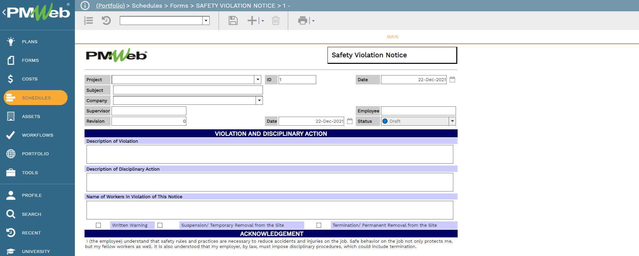Open calendar picker beside top Date field
This screenshot has width=639, height=256.
pyautogui.click(x=452, y=79)
